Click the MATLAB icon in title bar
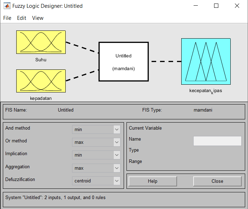The width and height of the screenshot is (248, 209). tap(7, 6)
